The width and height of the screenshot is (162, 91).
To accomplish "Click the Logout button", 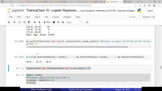I will click(150, 11).
